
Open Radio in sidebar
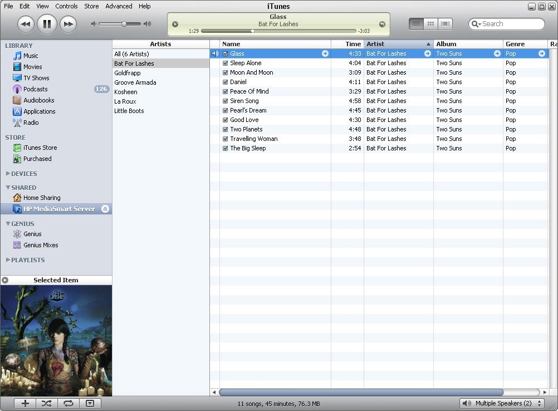31,123
